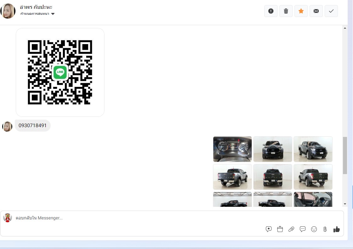Click the chat scrollbar up arrow

click(345, 28)
